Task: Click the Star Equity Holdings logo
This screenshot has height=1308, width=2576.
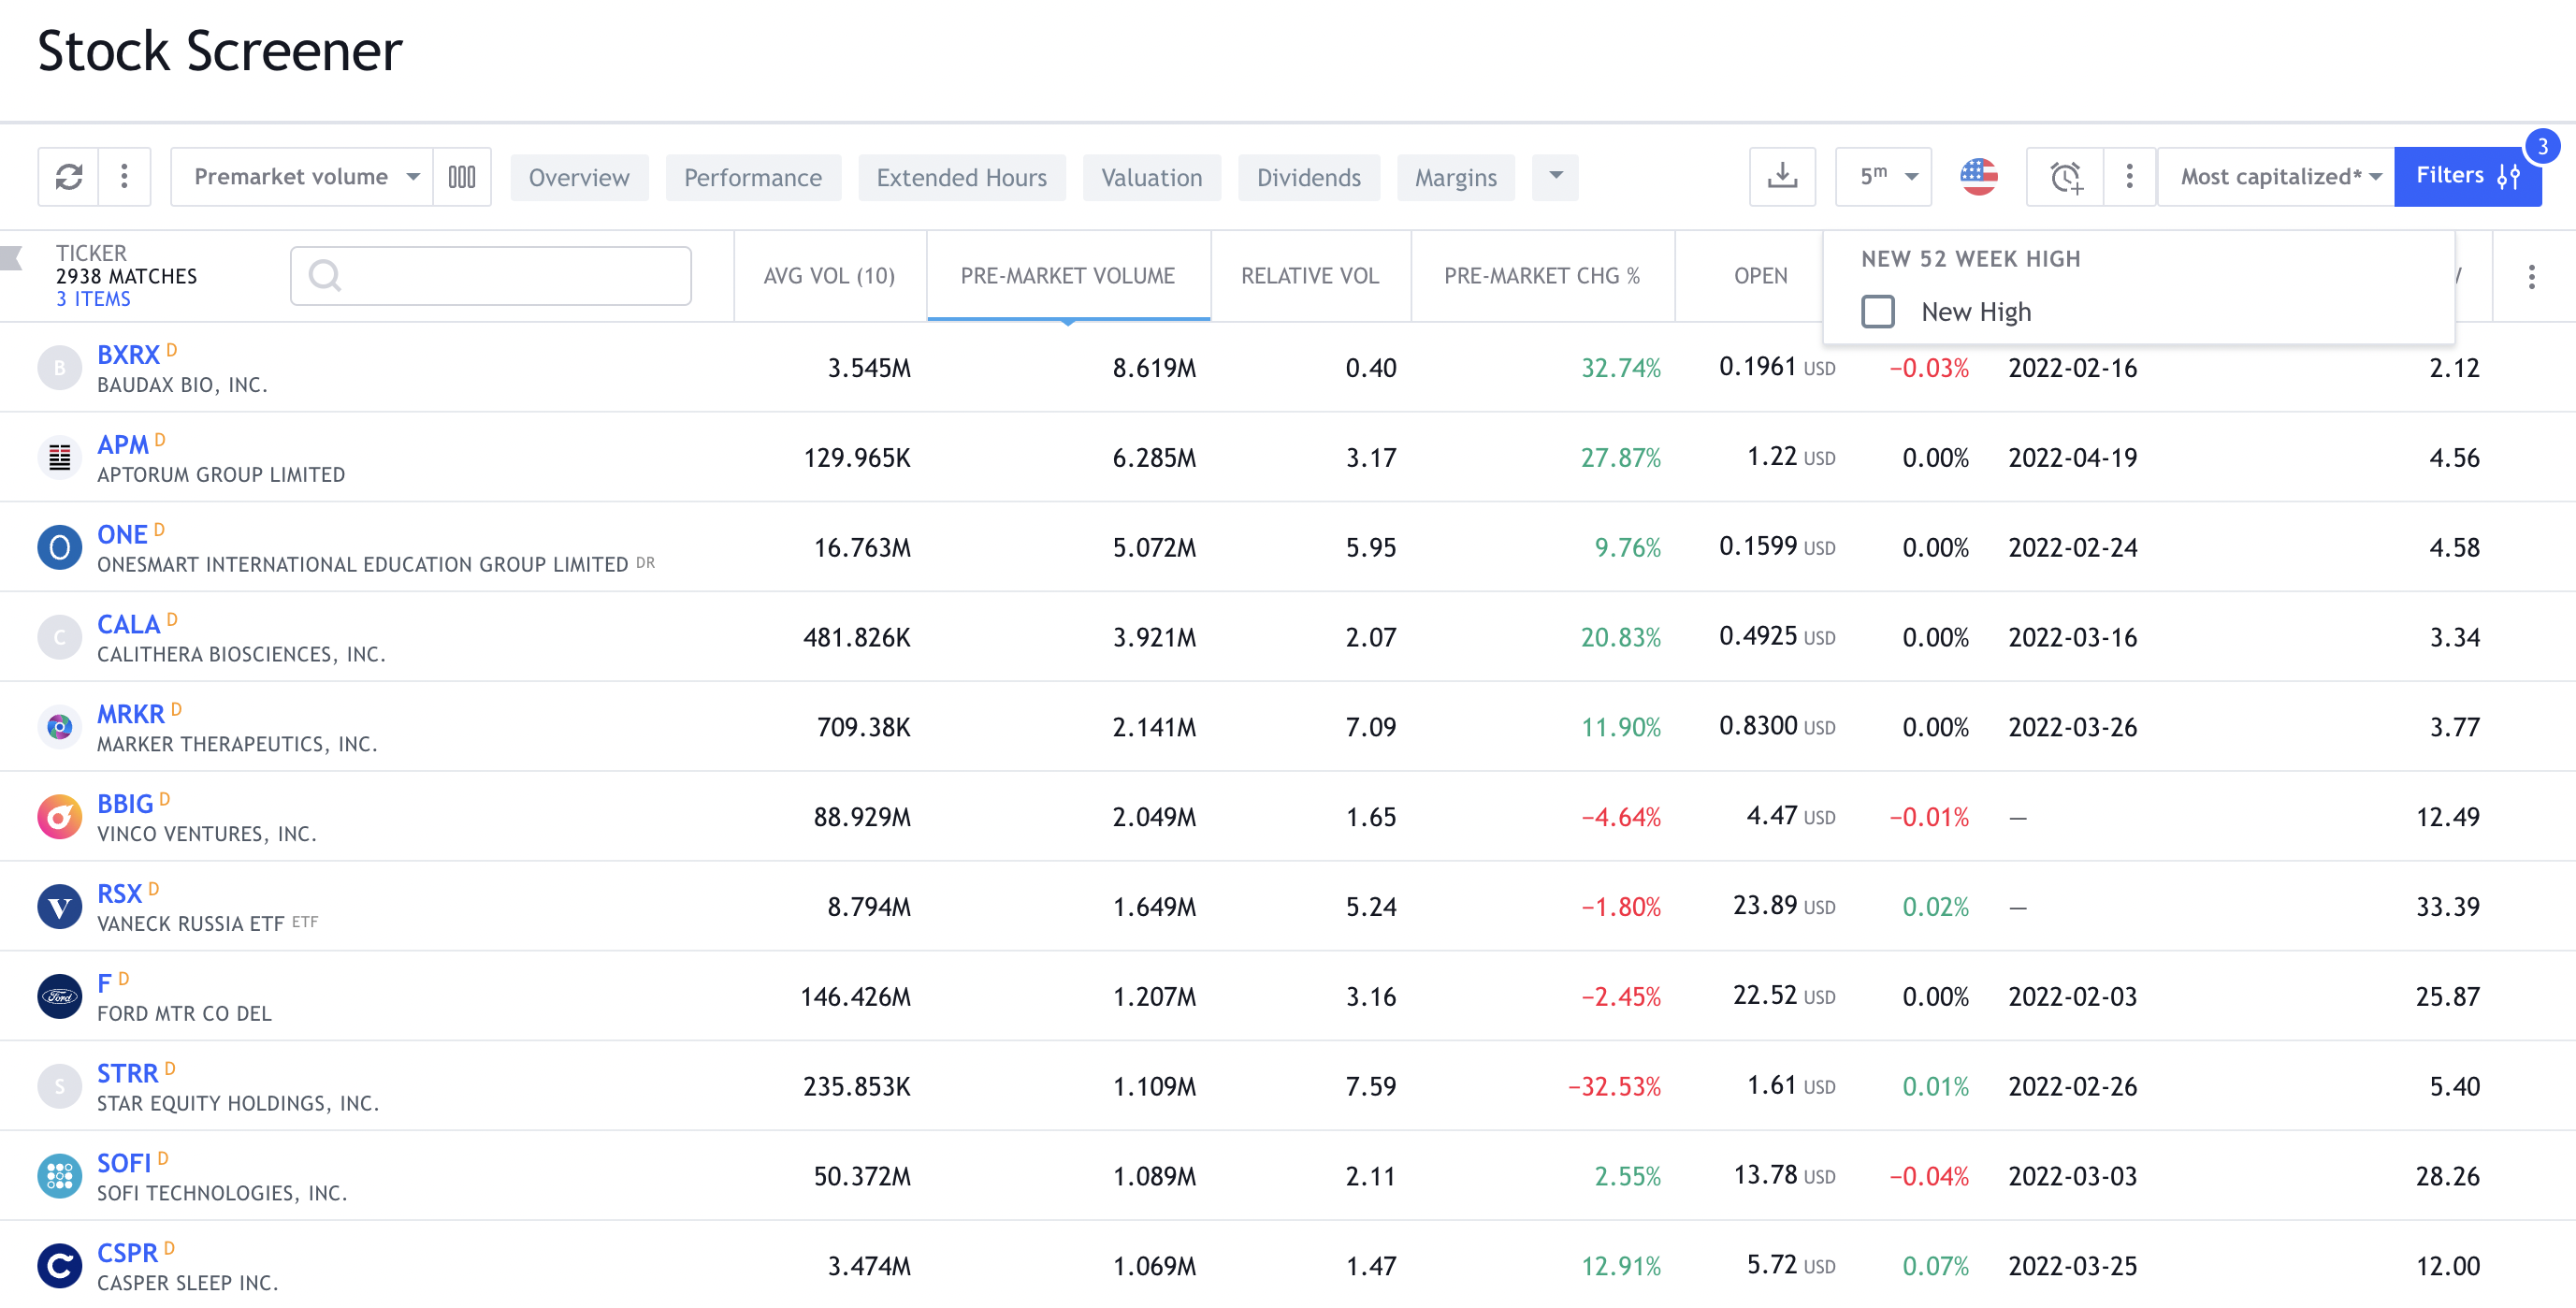Action: pos(59,1087)
